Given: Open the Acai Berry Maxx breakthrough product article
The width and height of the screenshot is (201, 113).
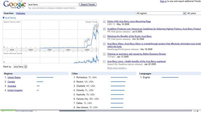Looking at the screenshot, I should [x=154, y=45].
